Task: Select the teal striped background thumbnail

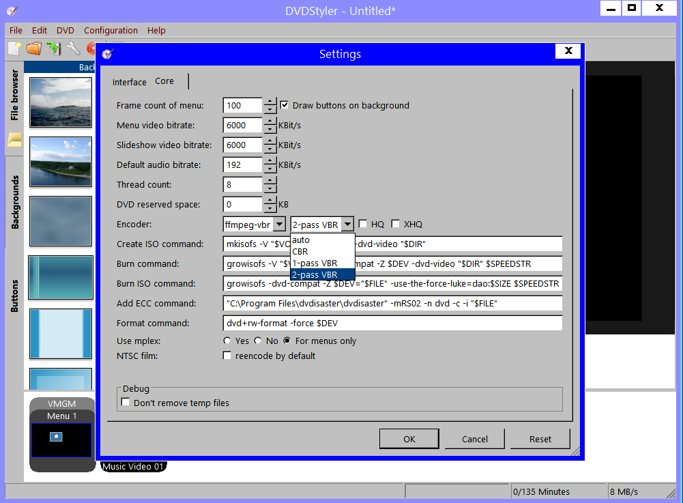Action: pos(61,278)
